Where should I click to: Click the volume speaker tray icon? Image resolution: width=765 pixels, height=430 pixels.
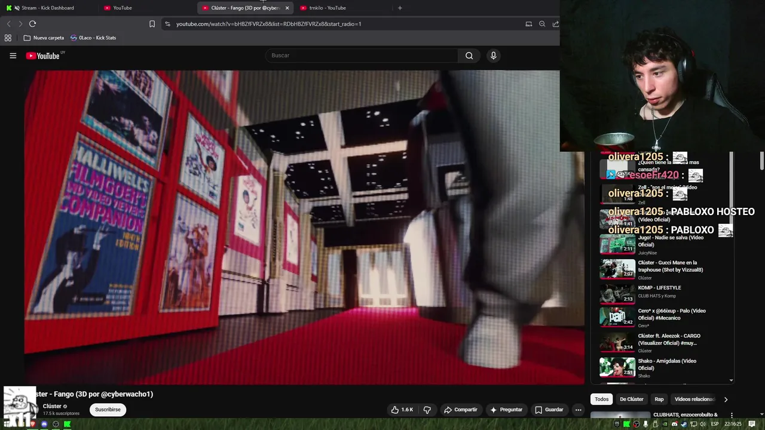coord(703,424)
